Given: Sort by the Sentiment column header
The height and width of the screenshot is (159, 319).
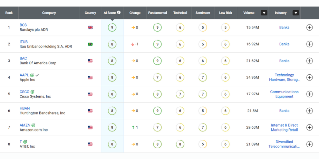Looking at the screenshot, I should pos(203,13).
